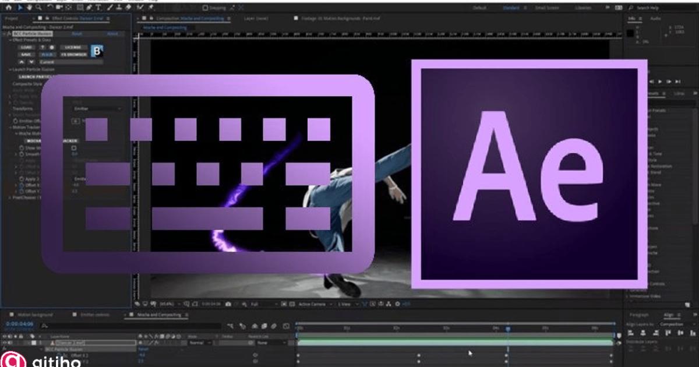Click the Home icon in the toolbar
This screenshot has width=699, height=367.
(9, 8)
